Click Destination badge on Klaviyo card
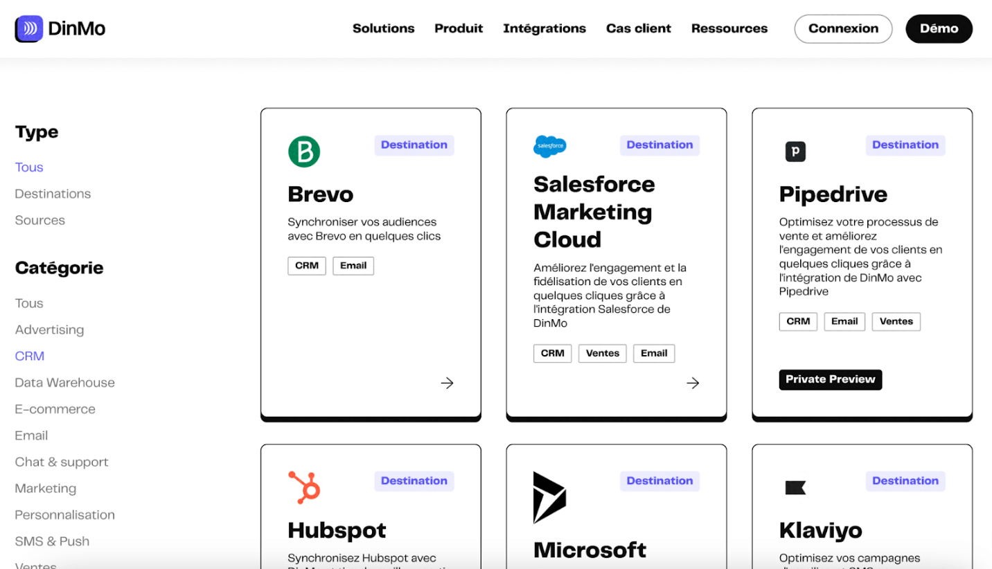This screenshot has height=569, width=992. click(x=905, y=481)
